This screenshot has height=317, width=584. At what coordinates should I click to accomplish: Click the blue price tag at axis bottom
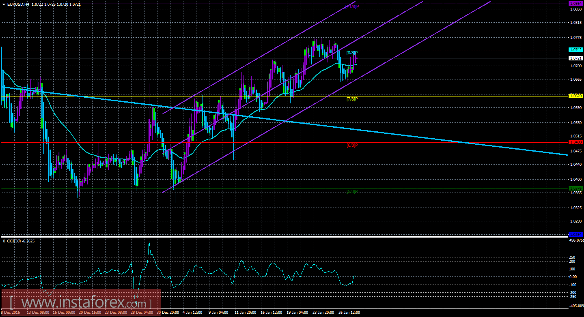pos(576,234)
